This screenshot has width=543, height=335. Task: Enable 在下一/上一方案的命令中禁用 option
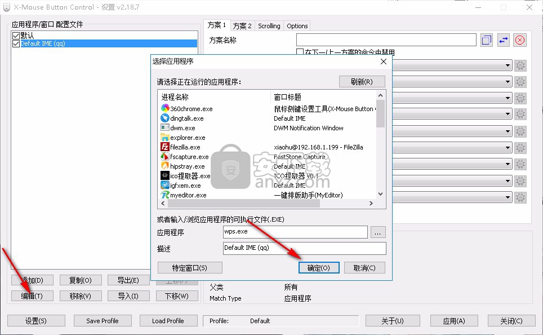point(301,52)
